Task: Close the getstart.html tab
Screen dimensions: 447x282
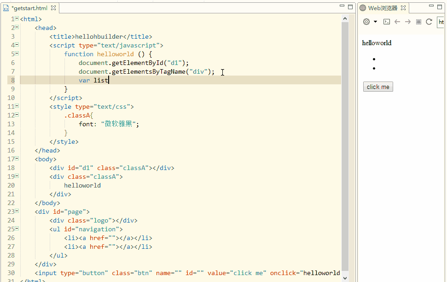Action: point(53,8)
